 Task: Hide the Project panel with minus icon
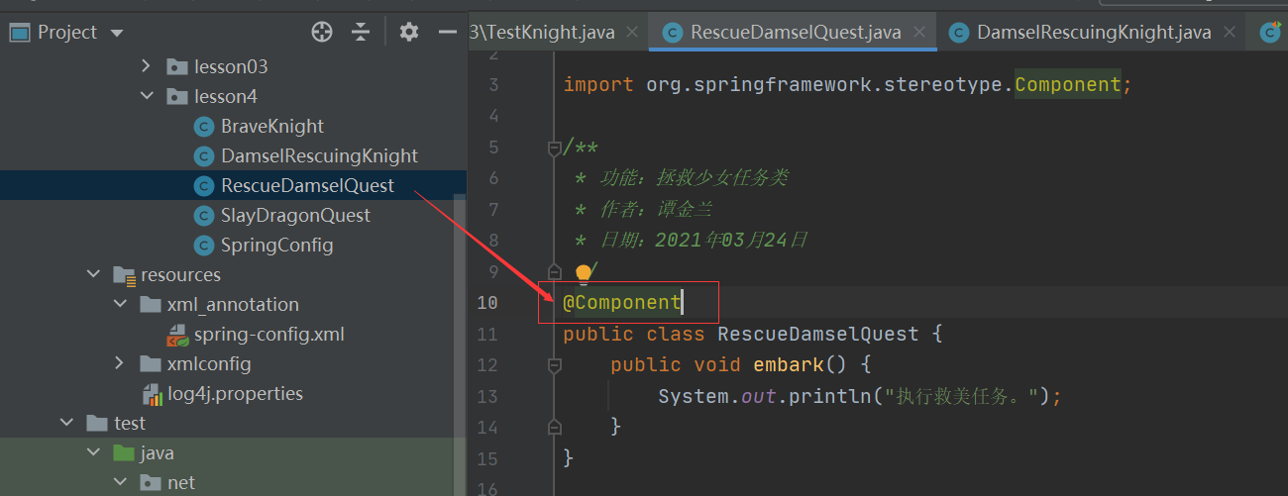click(448, 33)
